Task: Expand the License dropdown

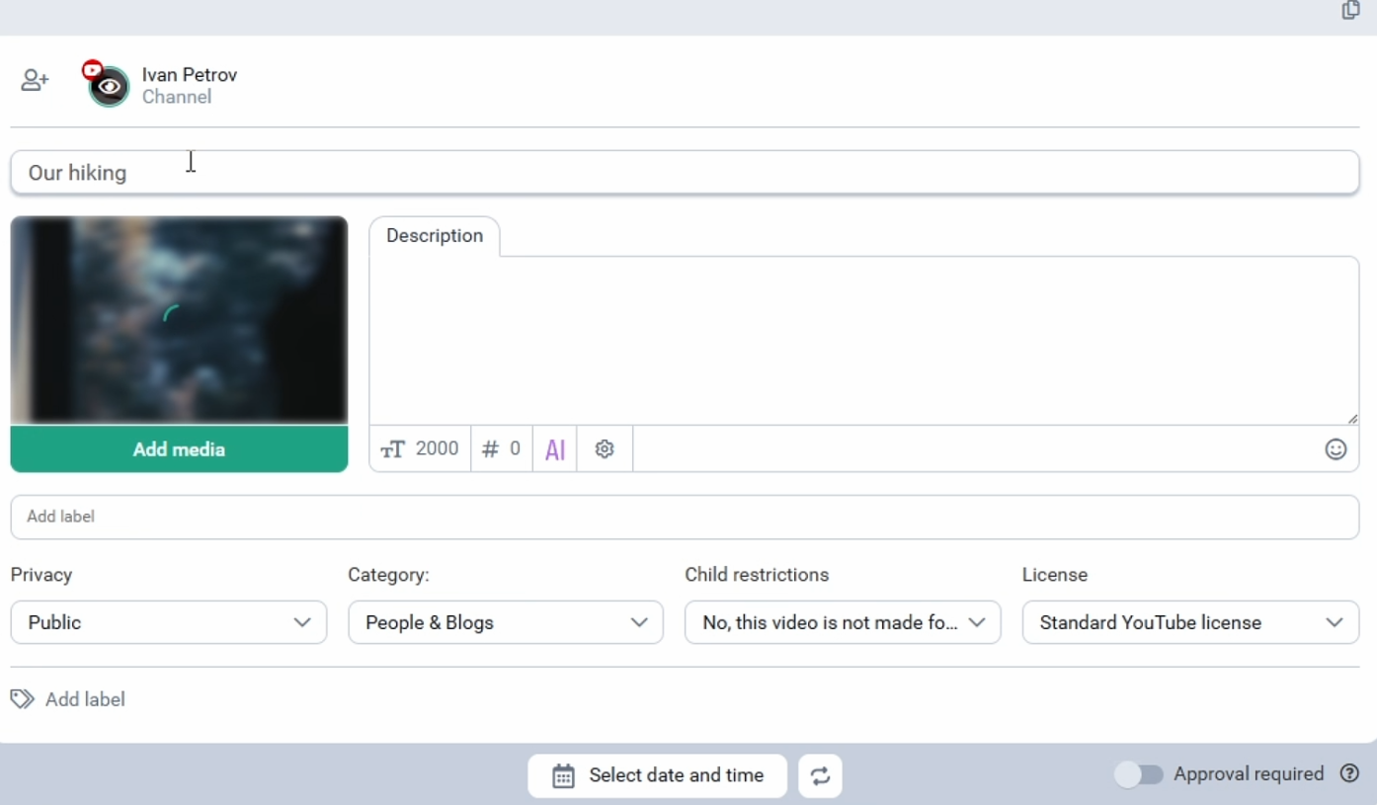Action: pyautogui.click(x=1190, y=622)
